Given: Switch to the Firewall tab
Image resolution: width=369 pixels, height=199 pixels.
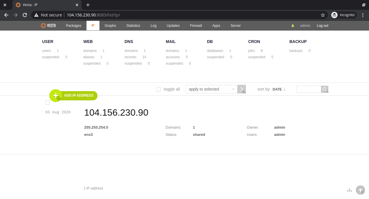Looking at the screenshot, I should pos(196,26).
